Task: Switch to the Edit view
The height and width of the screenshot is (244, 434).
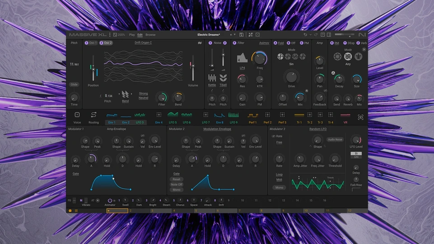Action: click(x=140, y=35)
